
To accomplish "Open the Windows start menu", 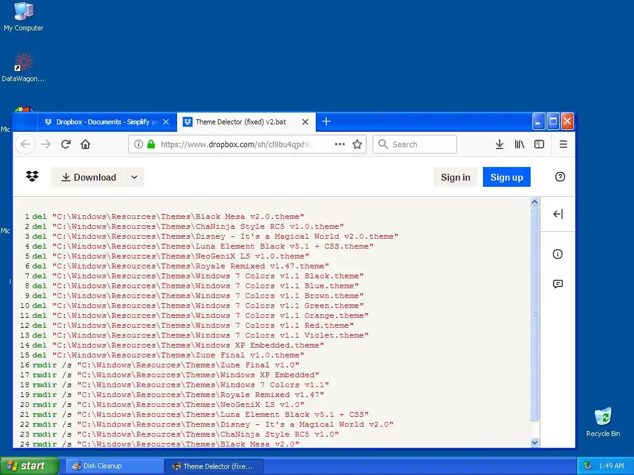I will click(x=29, y=466).
